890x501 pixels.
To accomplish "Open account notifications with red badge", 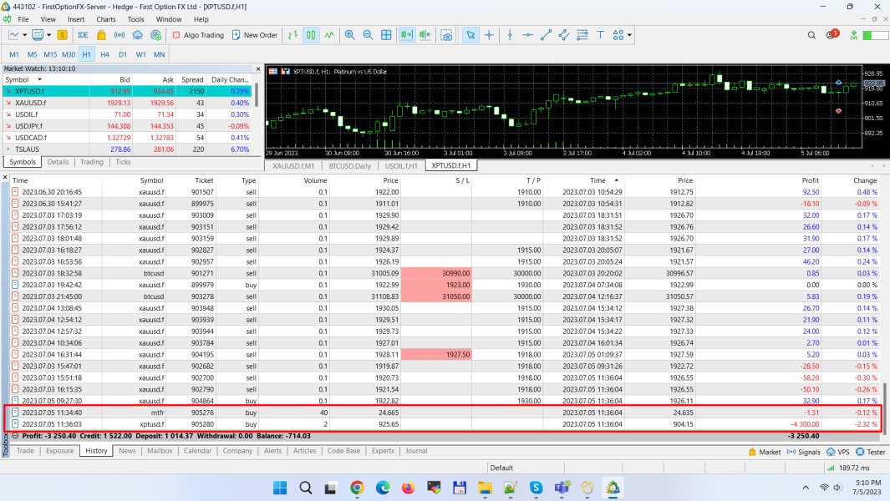I will coord(832,34).
